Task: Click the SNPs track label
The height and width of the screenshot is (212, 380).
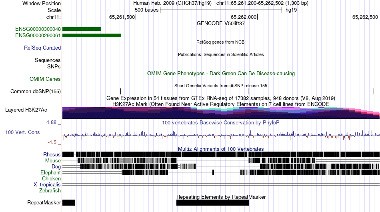Action: [54, 66]
